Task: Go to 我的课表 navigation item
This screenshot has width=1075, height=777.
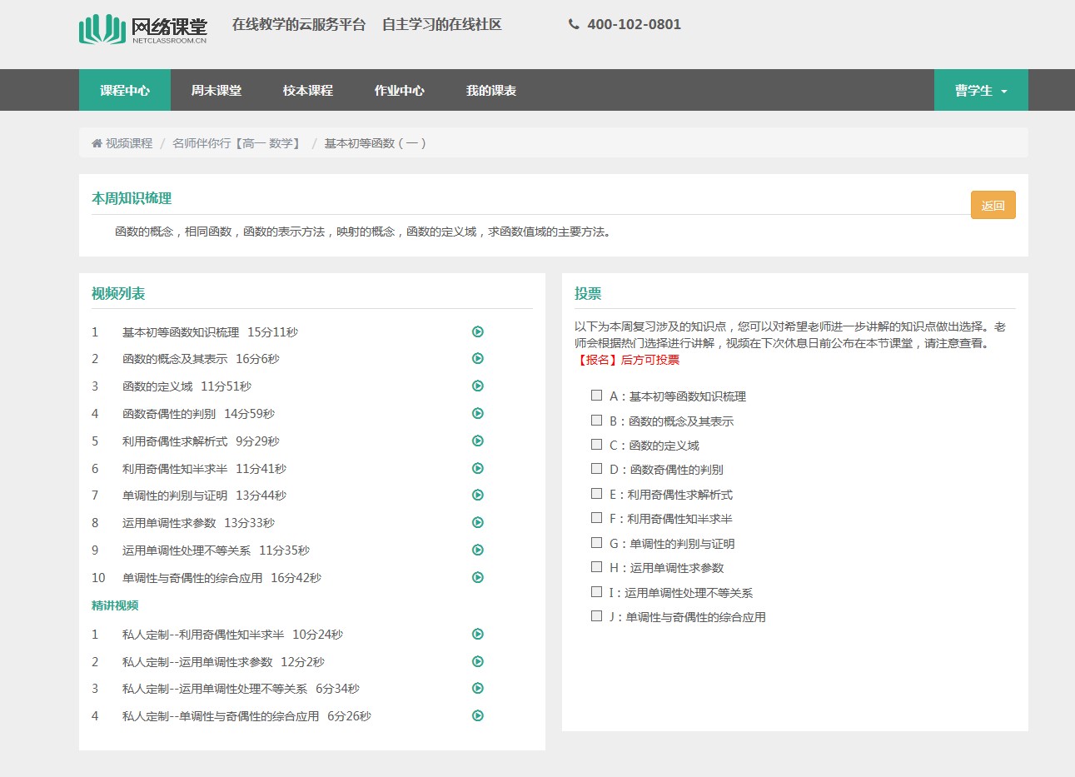Action: (x=491, y=90)
